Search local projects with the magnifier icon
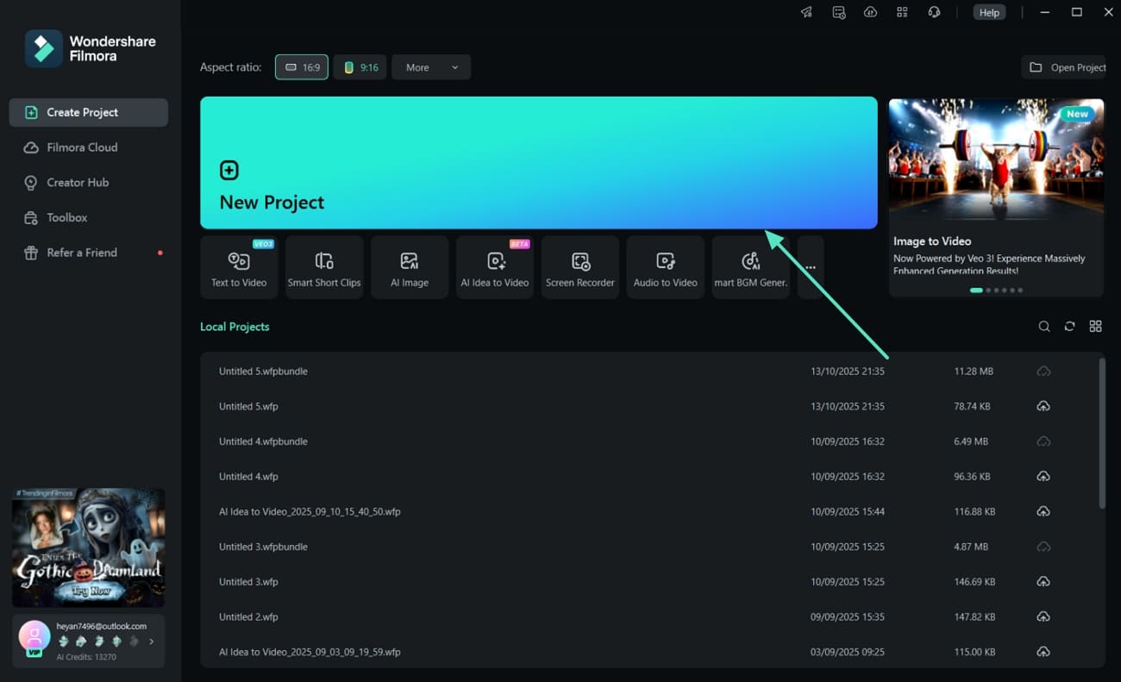The height and width of the screenshot is (682, 1121). tap(1044, 326)
